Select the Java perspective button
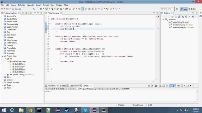This screenshot has height=113, width=202. [x=184, y=9]
